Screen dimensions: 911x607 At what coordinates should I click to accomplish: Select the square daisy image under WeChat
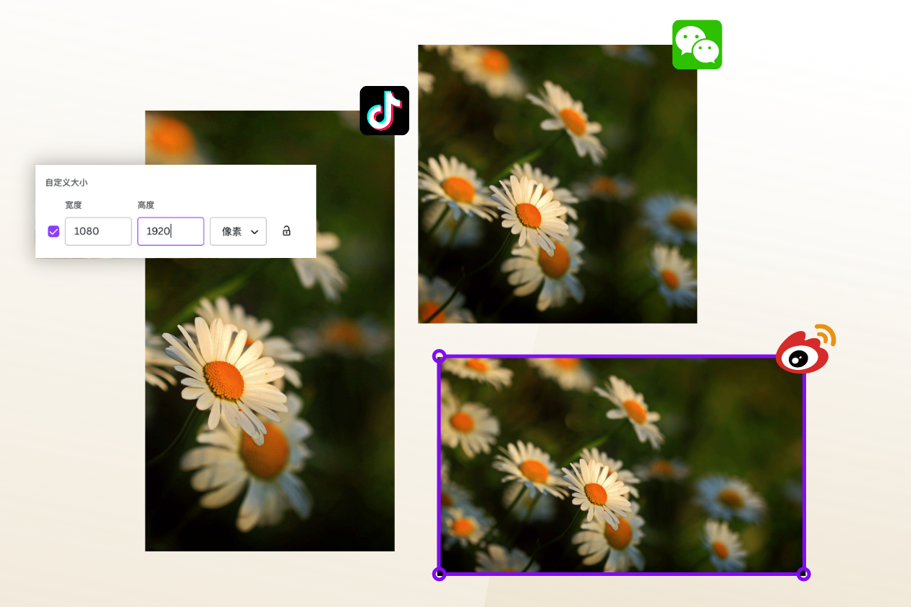tap(557, 184)
